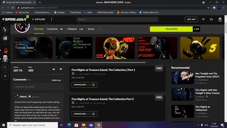Switch to the Comments tab
The image size is (227, 128).
55,29
